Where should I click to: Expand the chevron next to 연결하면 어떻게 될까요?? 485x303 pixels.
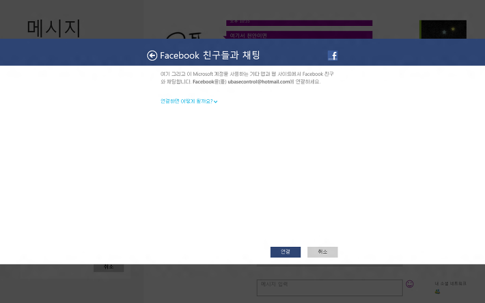coord(216,102)
